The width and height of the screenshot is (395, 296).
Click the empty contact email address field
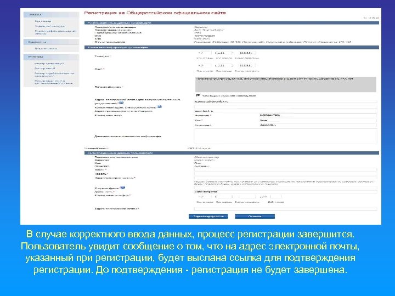(x=286, y=107)
